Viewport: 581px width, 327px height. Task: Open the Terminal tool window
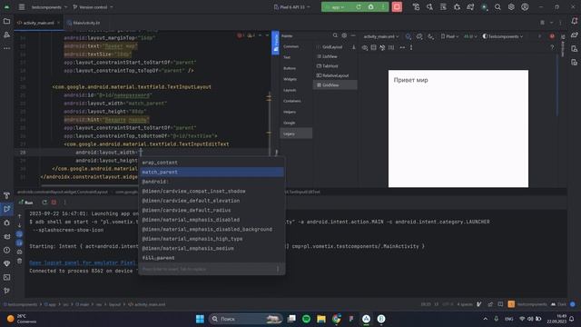coord(6,277)
